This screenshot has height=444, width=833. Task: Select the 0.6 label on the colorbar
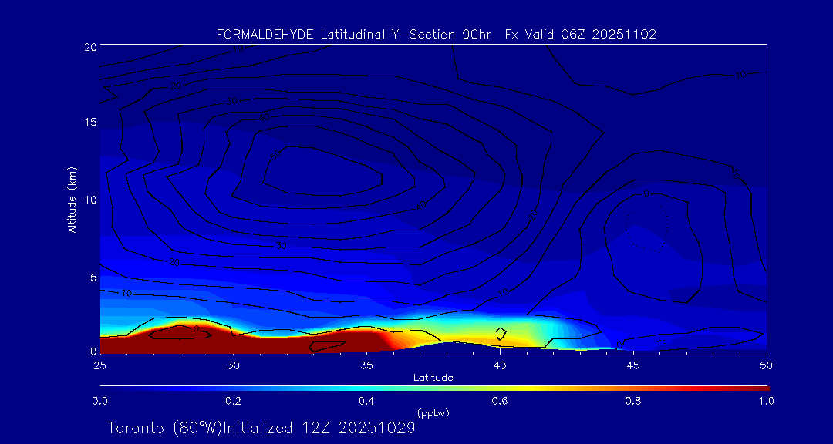pos(500,401)
